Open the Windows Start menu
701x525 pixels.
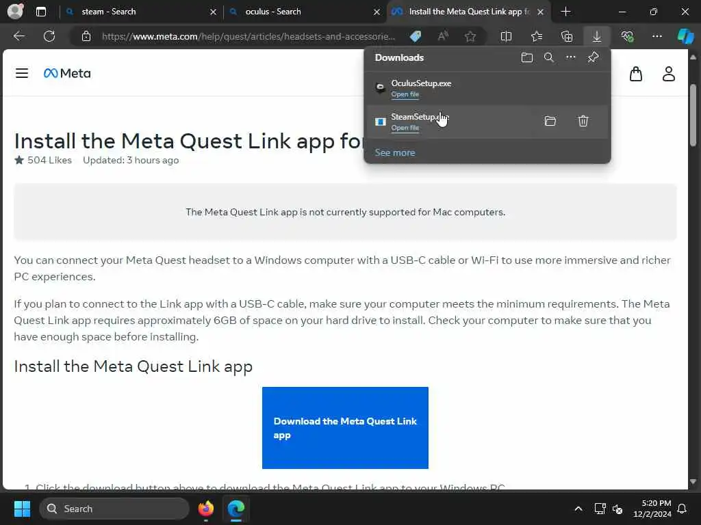point(22,509)
